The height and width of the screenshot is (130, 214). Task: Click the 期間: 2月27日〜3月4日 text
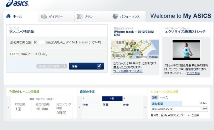click(x=41, y=99)
